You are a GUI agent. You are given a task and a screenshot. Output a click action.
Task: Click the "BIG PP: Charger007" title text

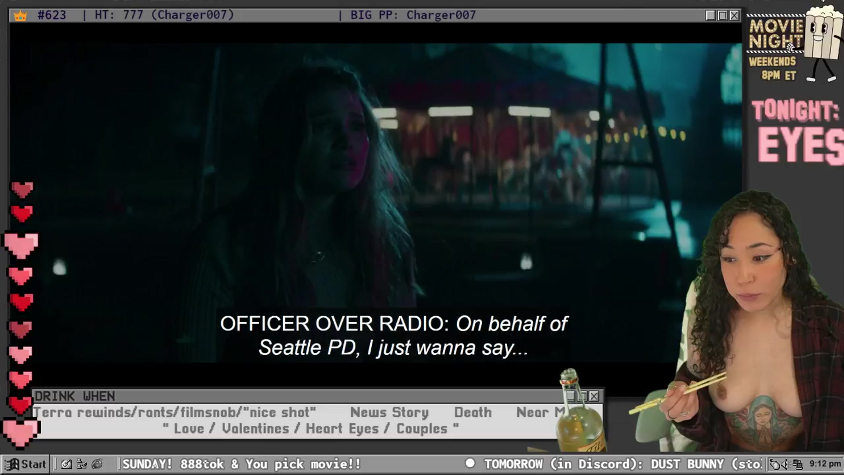[x=413, y=15]
